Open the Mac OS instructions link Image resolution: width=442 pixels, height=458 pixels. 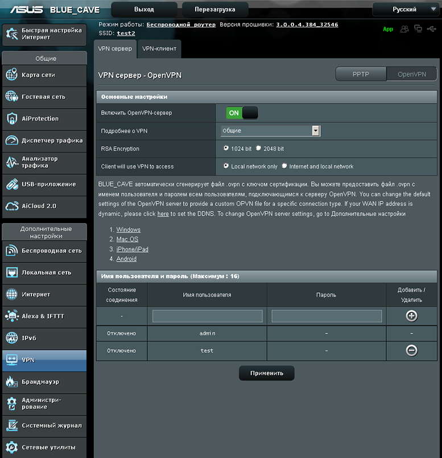click(x=127, y=239)
